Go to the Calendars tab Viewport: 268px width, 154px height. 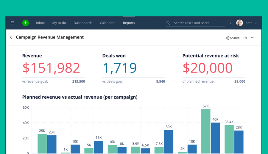[107, 23]
